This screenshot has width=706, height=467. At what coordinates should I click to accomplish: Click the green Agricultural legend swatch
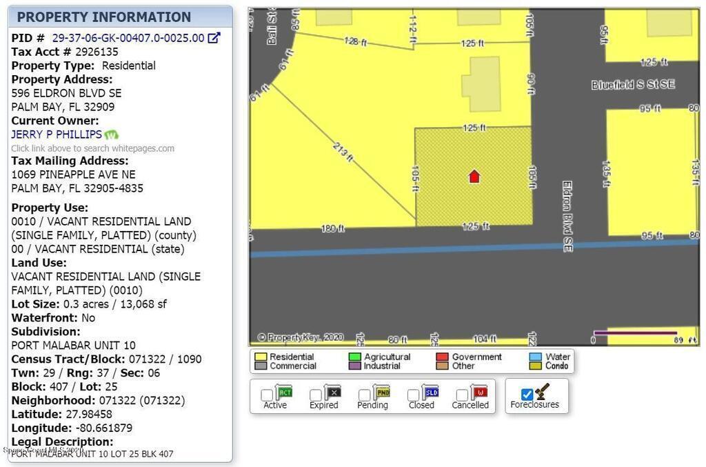(x=354, y=357)
